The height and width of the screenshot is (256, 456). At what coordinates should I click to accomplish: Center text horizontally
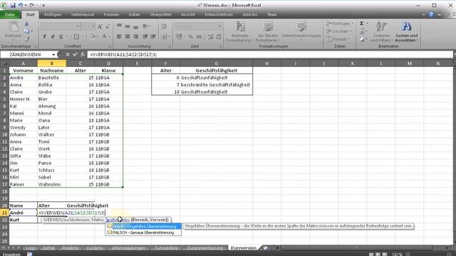click(x=128, y=36)
